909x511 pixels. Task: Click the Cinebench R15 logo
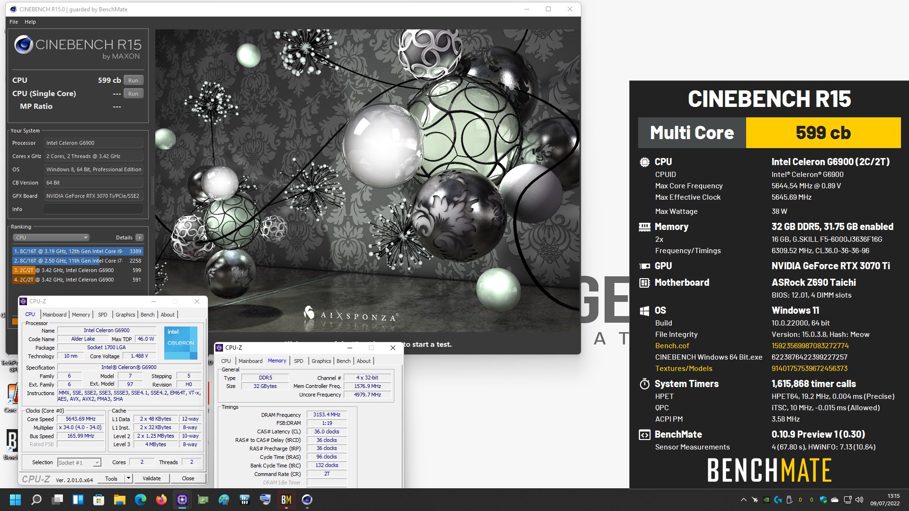click(x=78, y=48)
